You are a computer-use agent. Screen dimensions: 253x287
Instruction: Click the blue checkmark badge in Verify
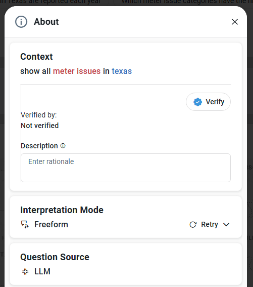coord(197,102)
